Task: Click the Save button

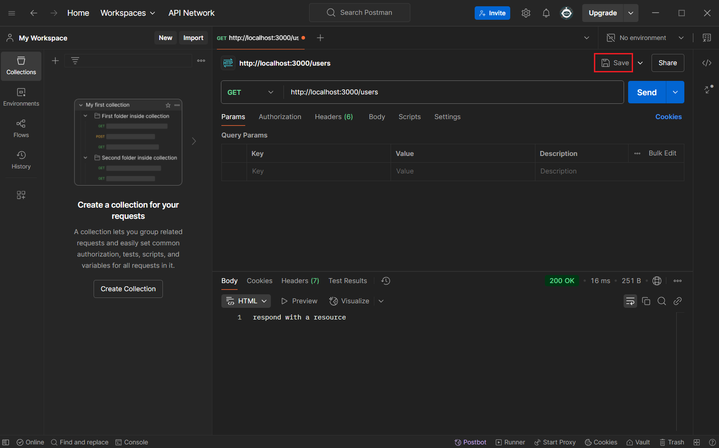Action: pyautogui.click(x=614, y=63)
